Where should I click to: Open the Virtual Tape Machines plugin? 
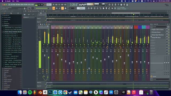[158, 35]
